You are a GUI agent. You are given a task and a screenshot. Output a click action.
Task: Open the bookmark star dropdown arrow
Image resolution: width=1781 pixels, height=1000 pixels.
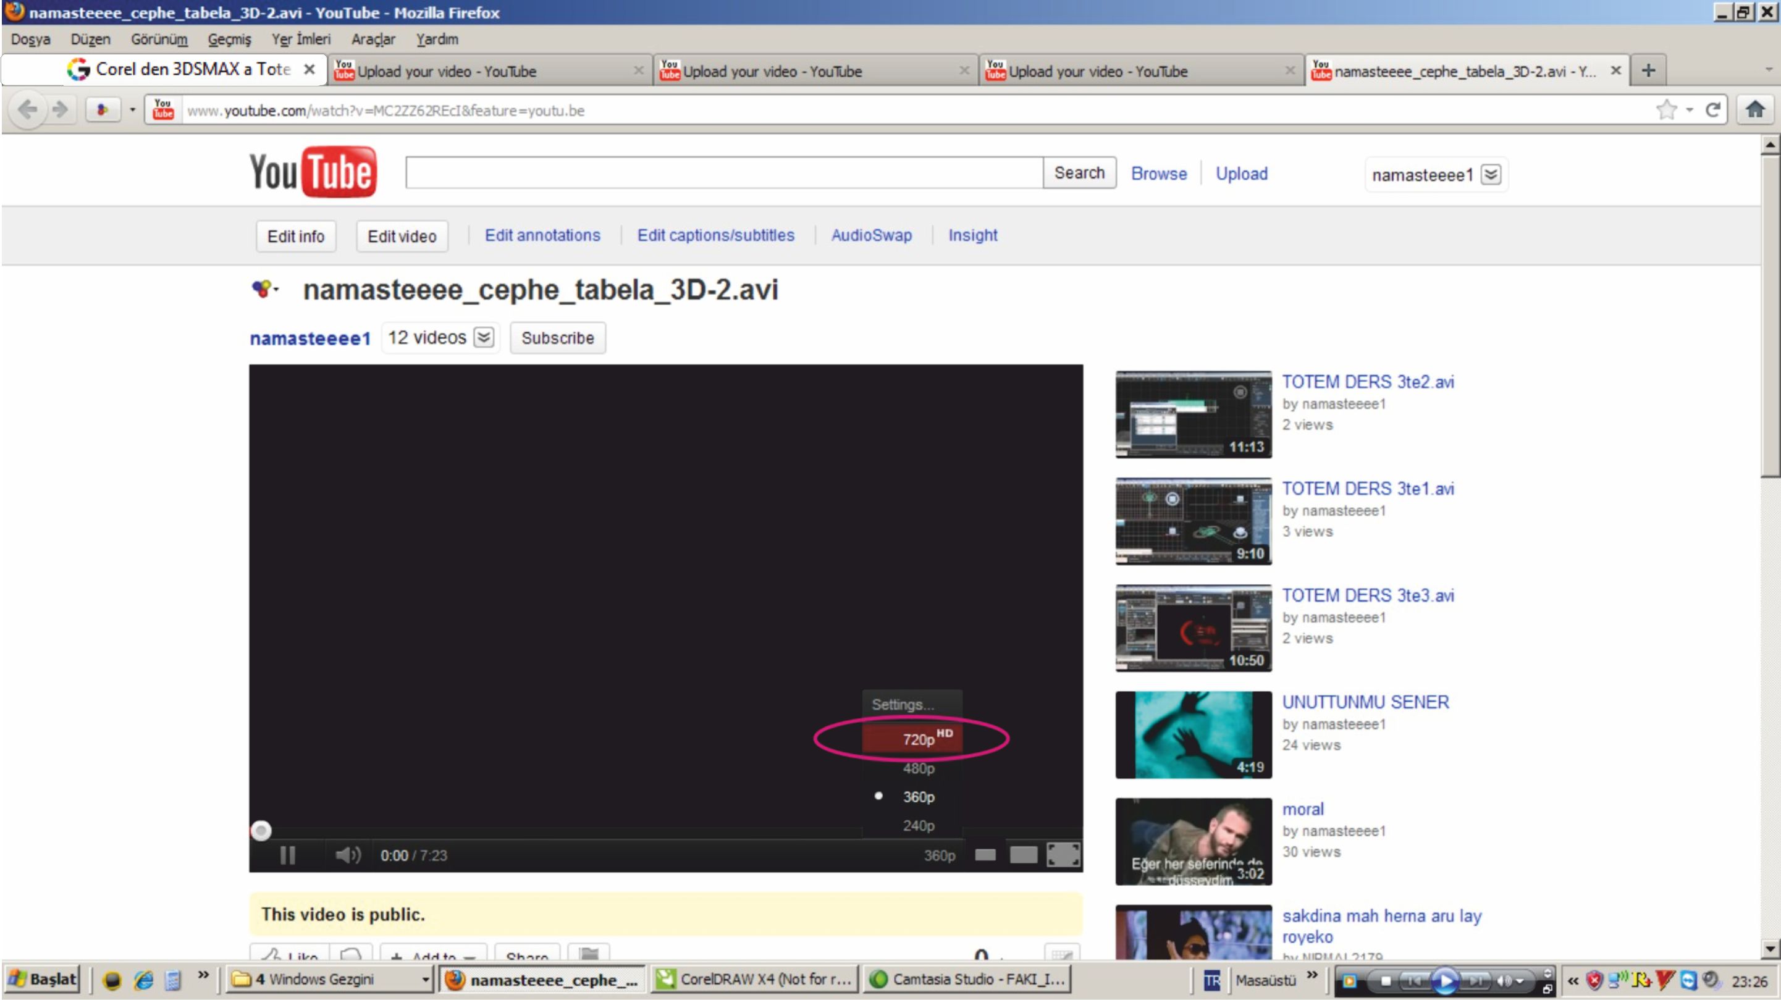[1689, 110]
